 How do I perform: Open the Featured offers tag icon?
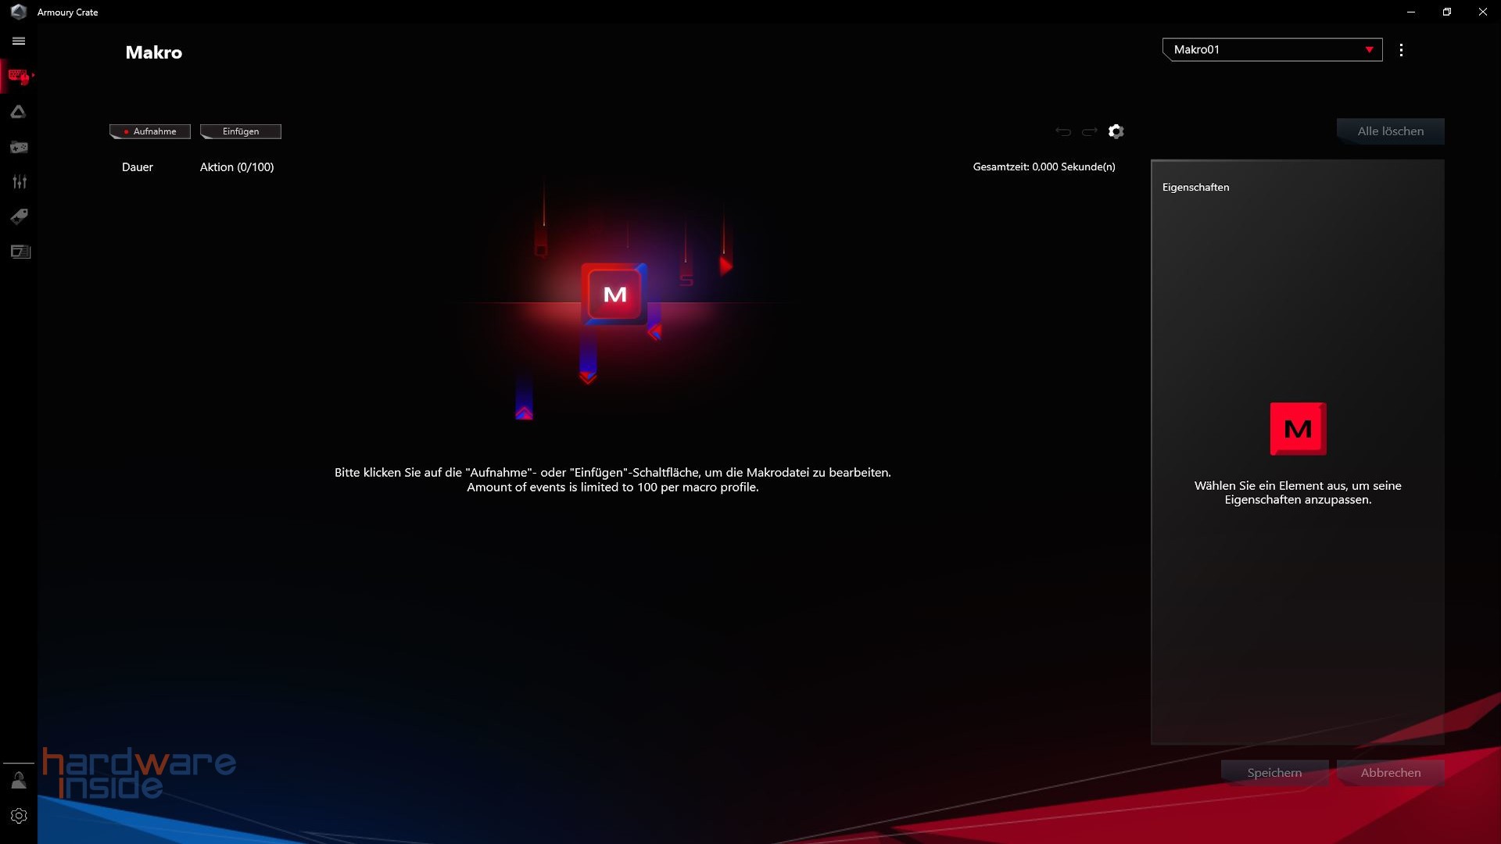(19, 216)
